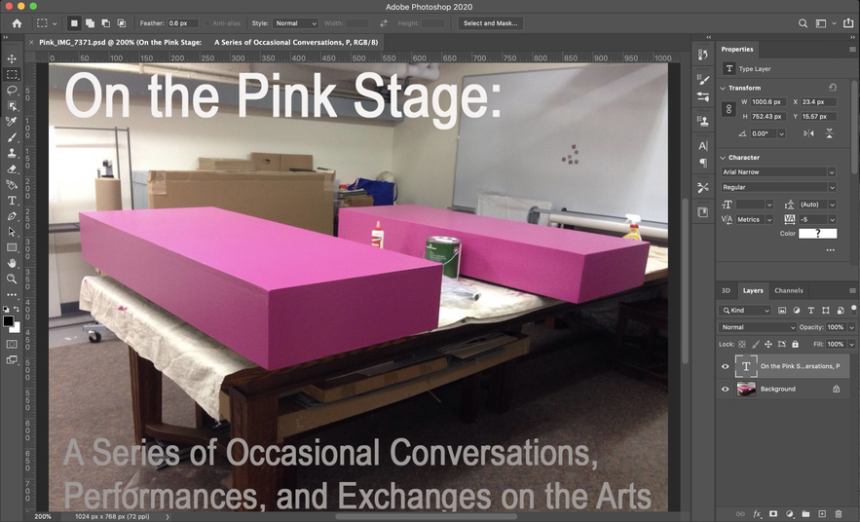Open the Normal blend mode dropdown
The height and width of the screenshot is (522, 860).
tap(756, 327)
